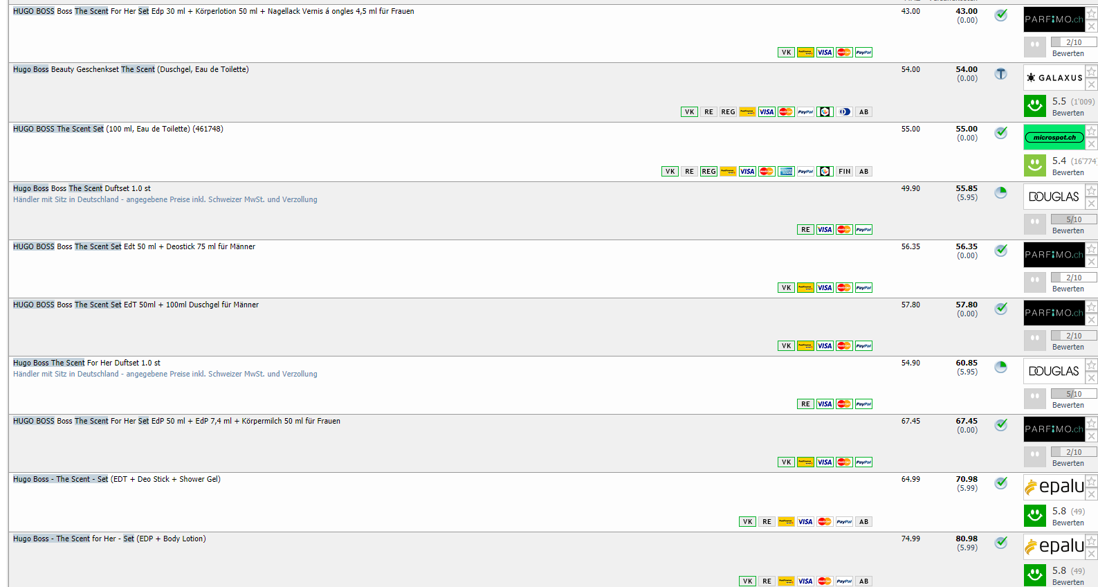Click Bewerten under the Galaxus 5.5 rating
This screenshot has height=587, width=1098.
1068,113
